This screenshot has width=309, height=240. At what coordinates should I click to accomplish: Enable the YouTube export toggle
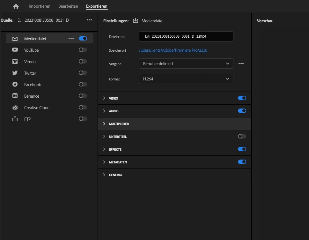pos(83,50)
